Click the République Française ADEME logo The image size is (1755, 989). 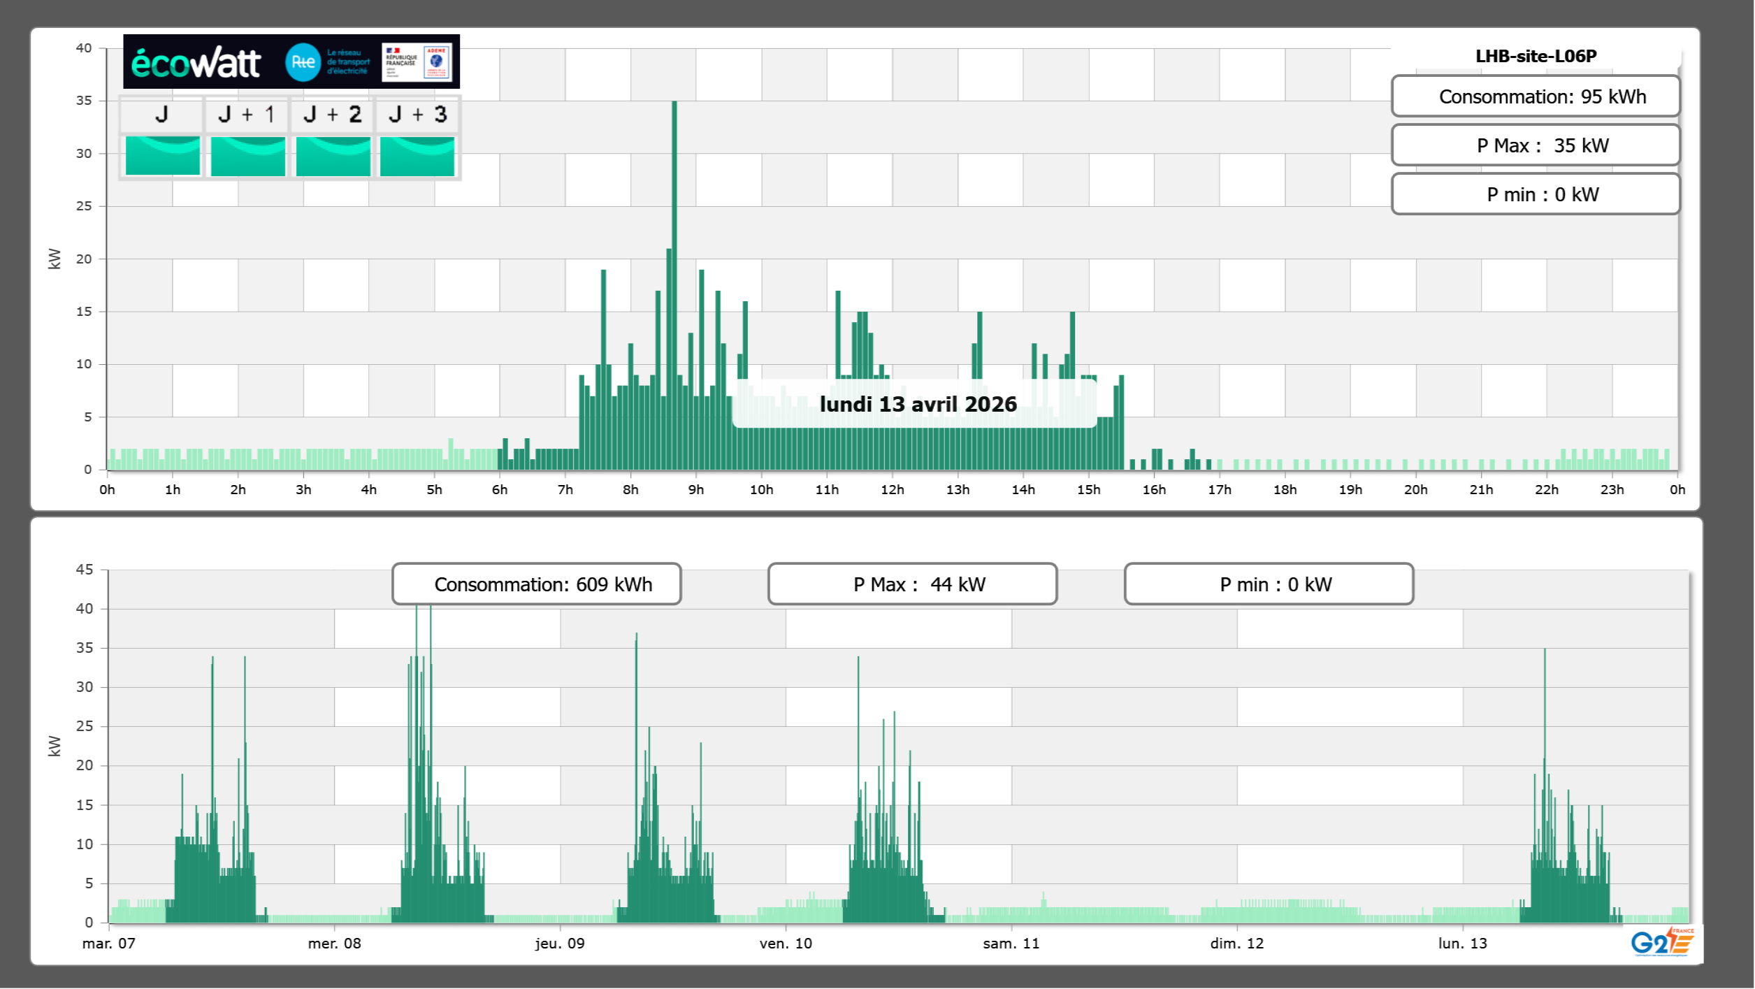(x=417, y=62)
